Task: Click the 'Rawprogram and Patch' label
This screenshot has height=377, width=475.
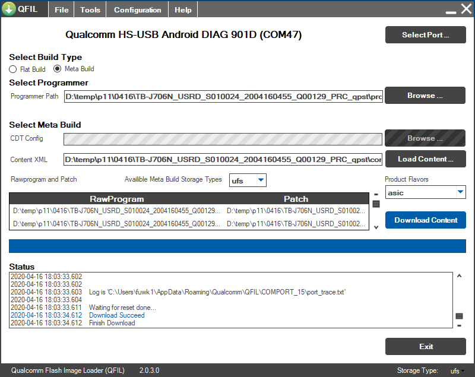Action: [x=43, y=179]
